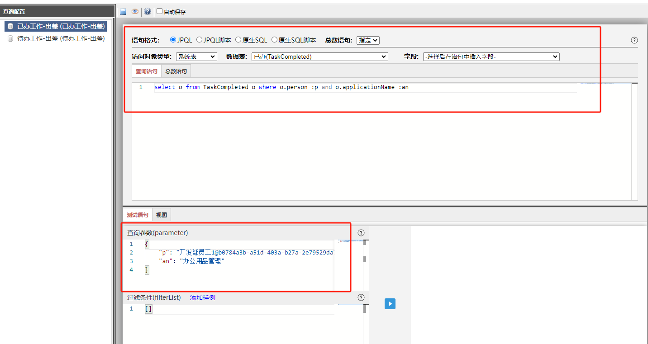Screen dimensions: 648x344
Task: Select the JPQL radio button
Action: pos(173,40)
